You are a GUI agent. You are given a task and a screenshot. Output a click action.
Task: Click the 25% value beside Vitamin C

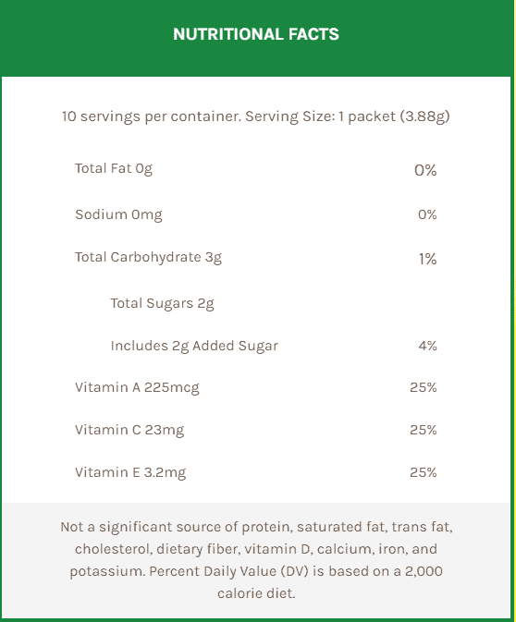tap(424, 430)
